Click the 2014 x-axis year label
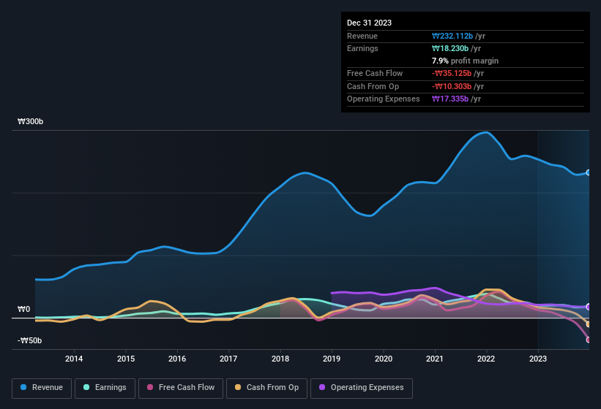Image resolution: width=601 pixels, height=409 pixels. pyautogui.click(x=73, y=359)
